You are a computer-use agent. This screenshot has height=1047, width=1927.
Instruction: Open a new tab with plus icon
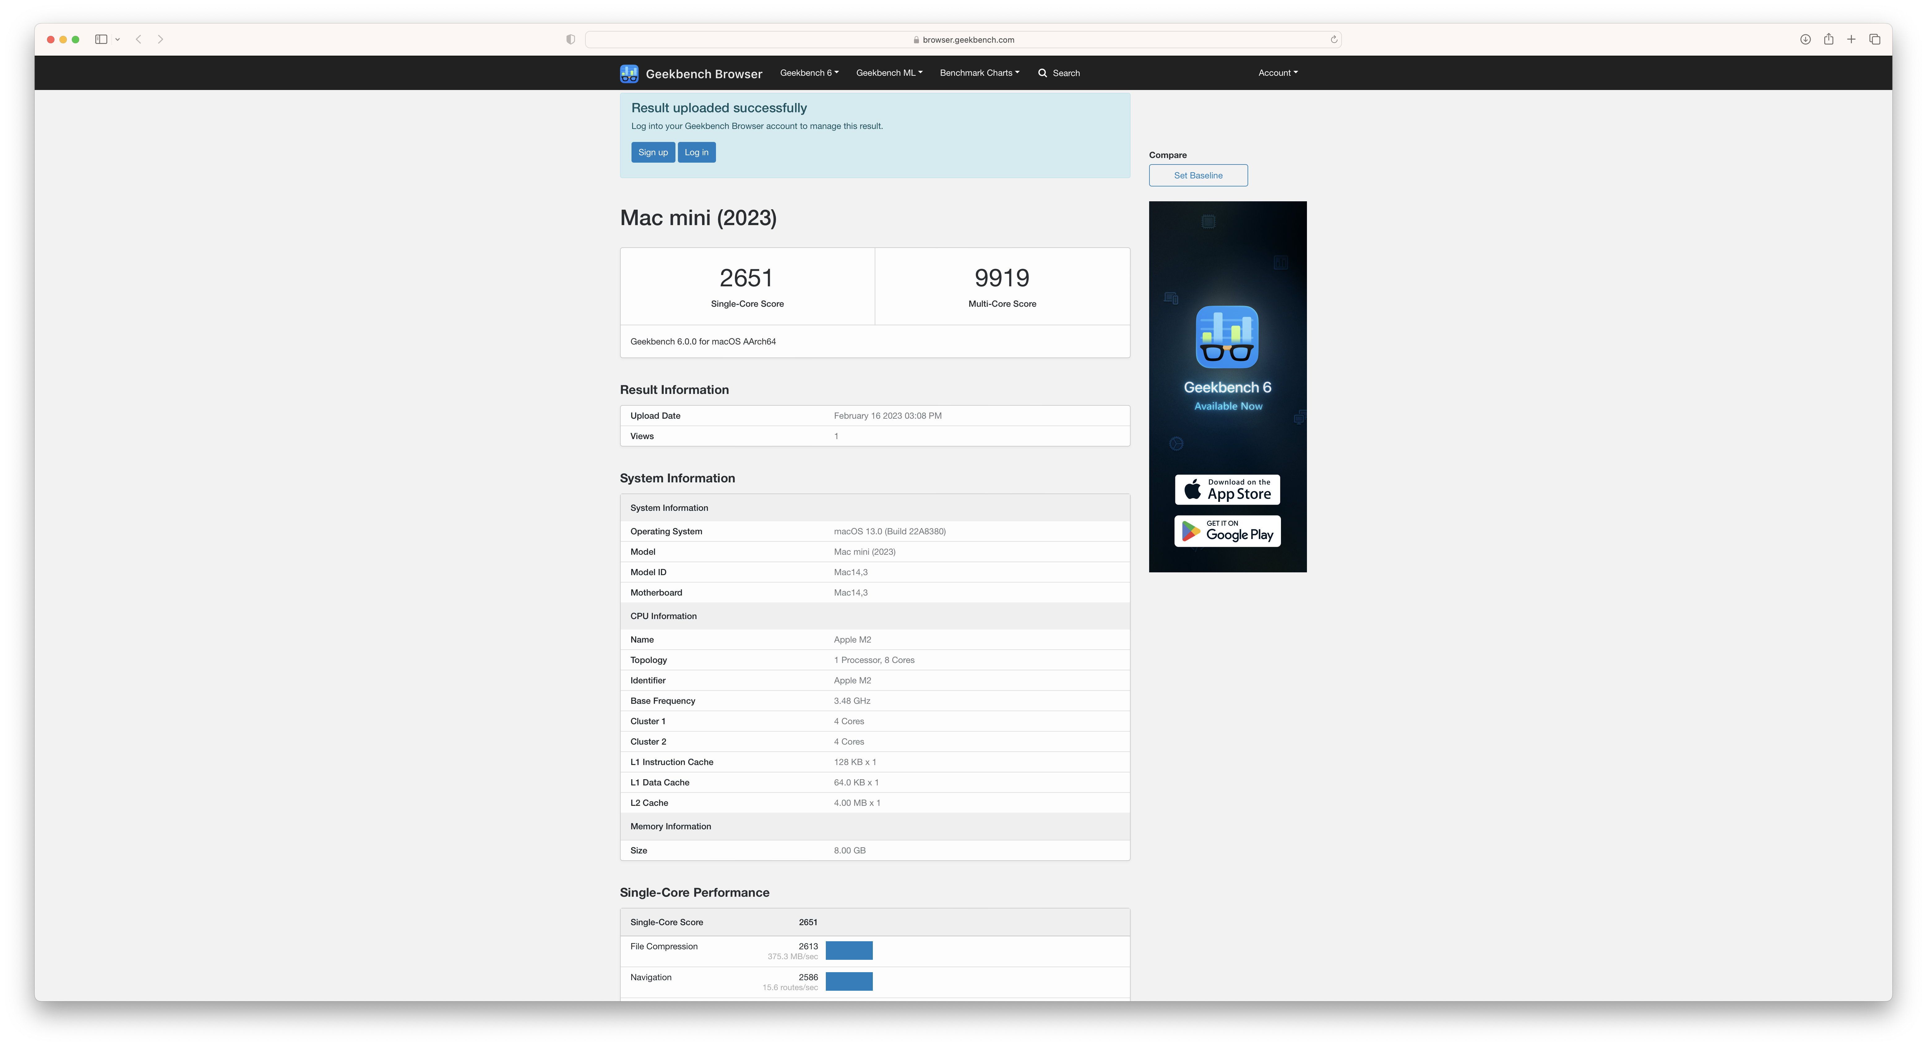(x=1852, y=40)
